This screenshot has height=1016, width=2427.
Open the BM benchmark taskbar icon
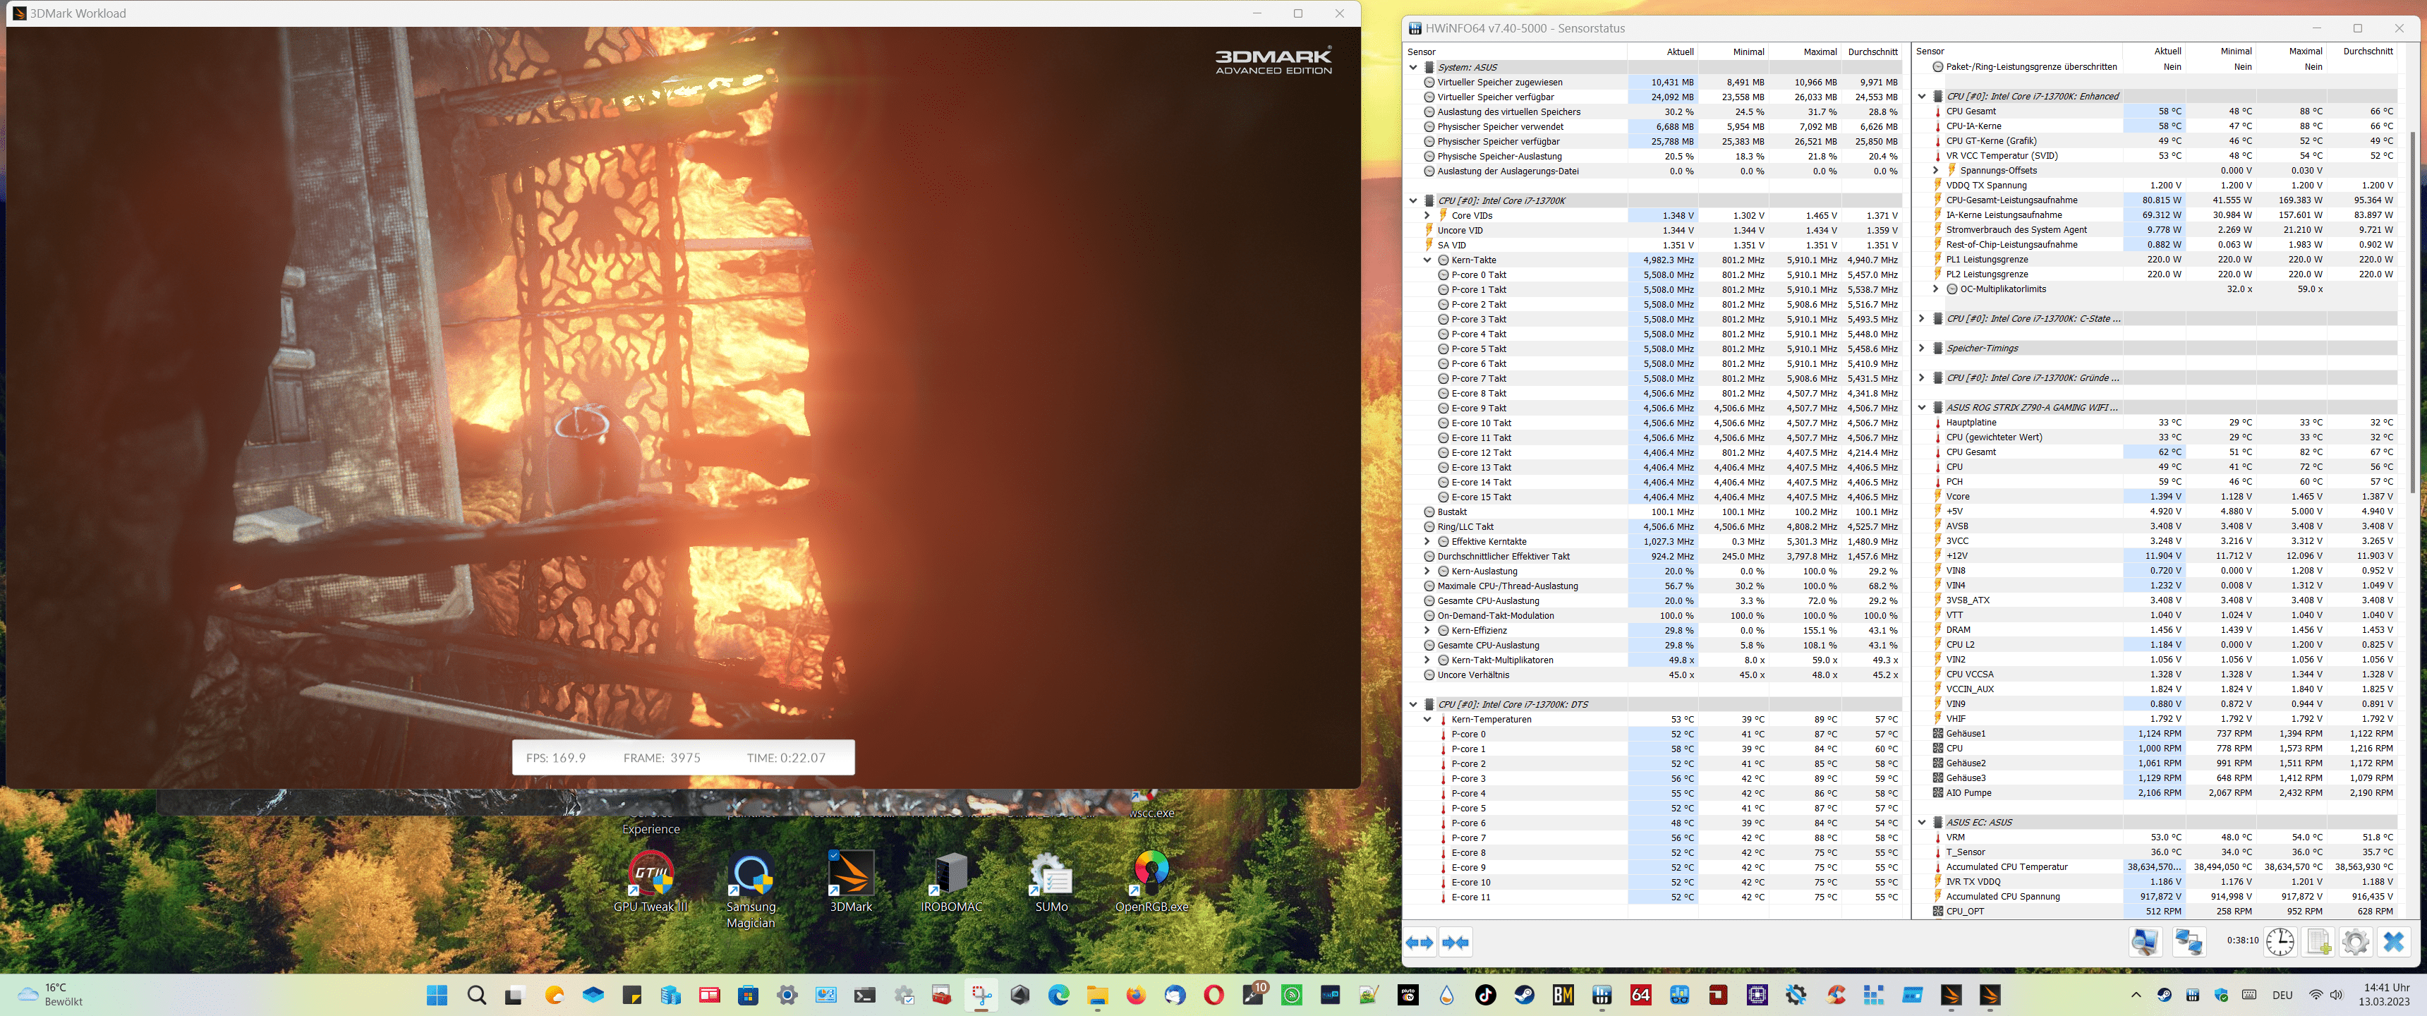(1563, 996)
